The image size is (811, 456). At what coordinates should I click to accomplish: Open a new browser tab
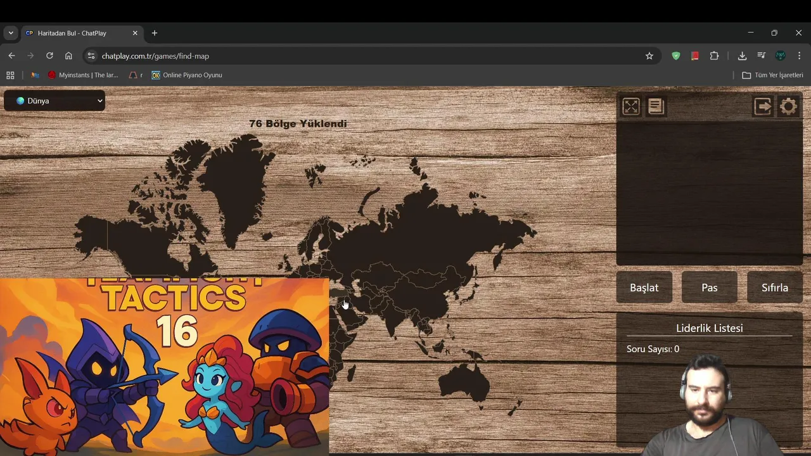[154, 33]
